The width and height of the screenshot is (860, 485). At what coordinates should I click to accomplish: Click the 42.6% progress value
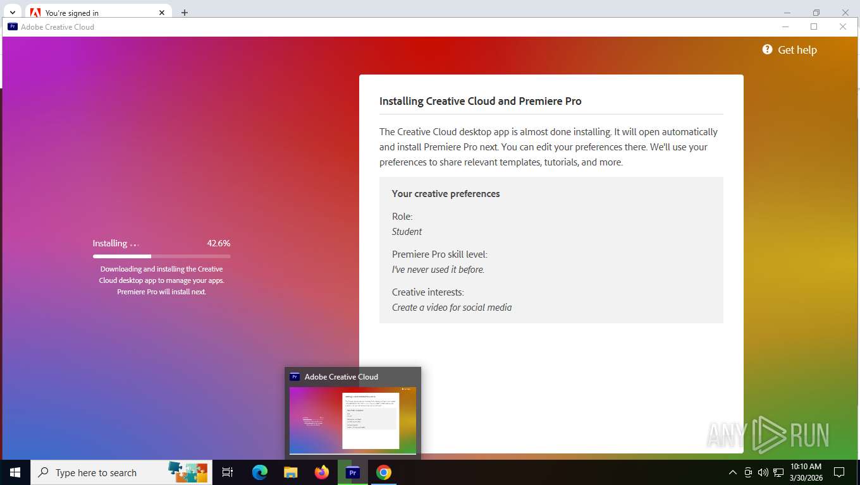pos(219,243)
